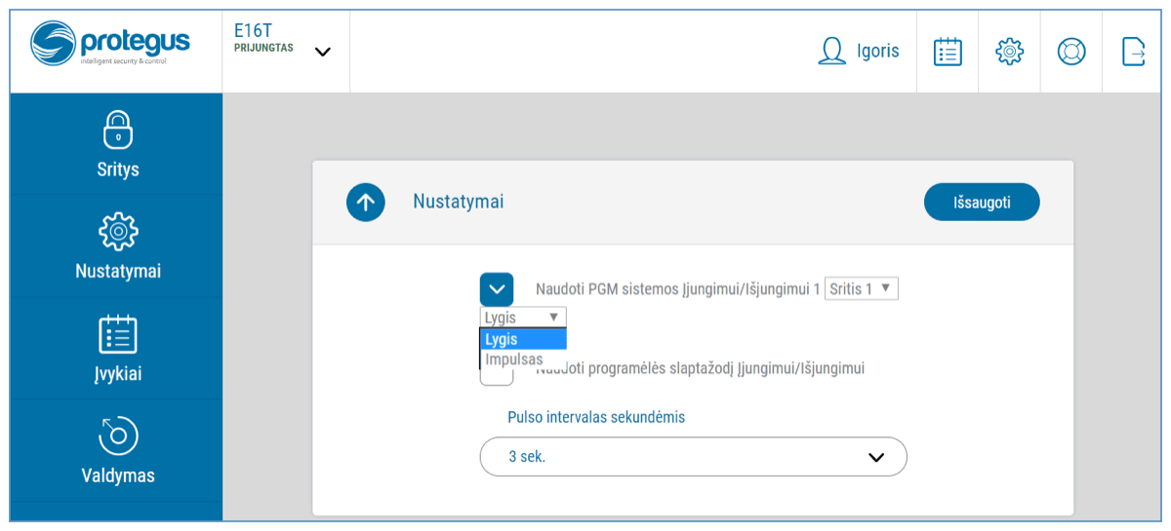Screen dimensions: 1171x531
Task: Open the Sritis 1 dropdown
Action: point(861,288)
